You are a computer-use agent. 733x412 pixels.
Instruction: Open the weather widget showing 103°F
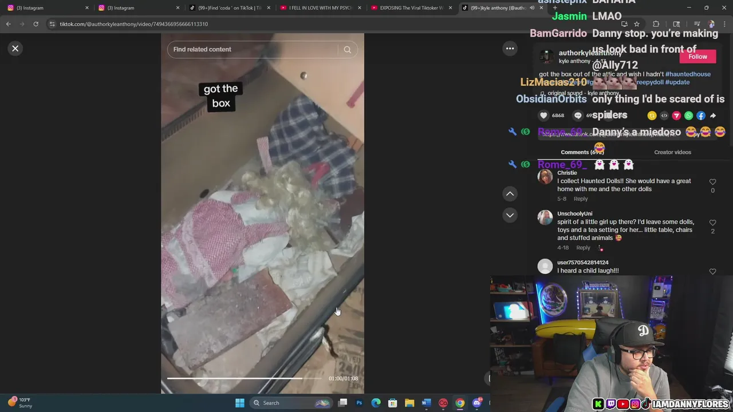(20, 403)
